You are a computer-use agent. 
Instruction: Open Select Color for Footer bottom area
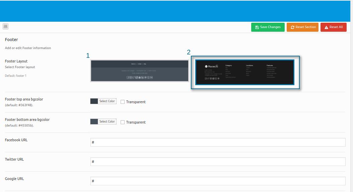pos(107,122)
